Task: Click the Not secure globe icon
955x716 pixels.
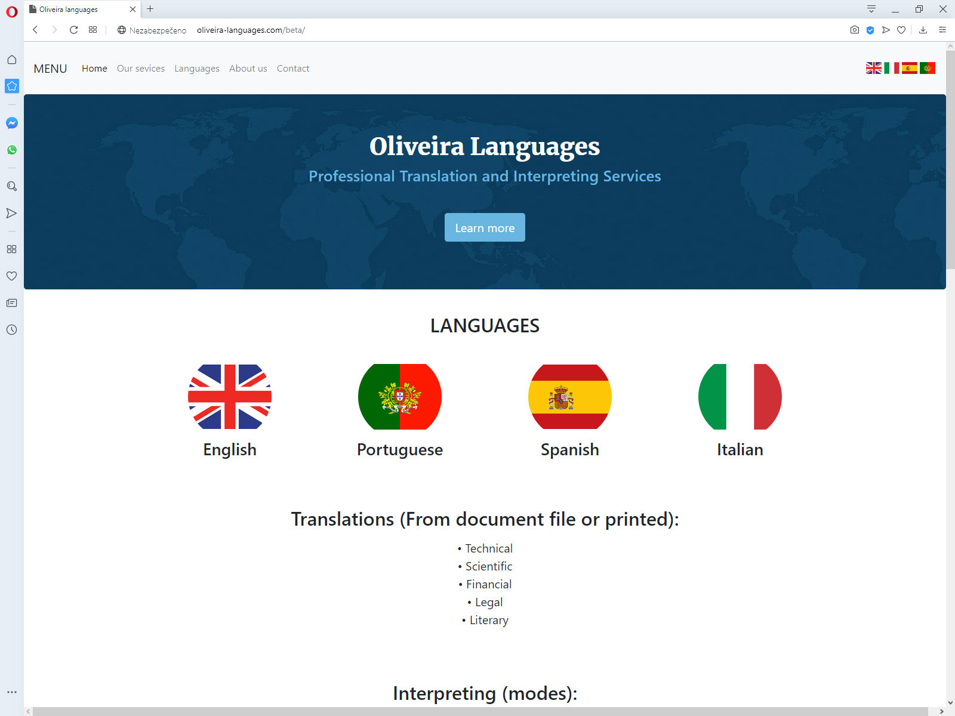Action: pos(122,30)
